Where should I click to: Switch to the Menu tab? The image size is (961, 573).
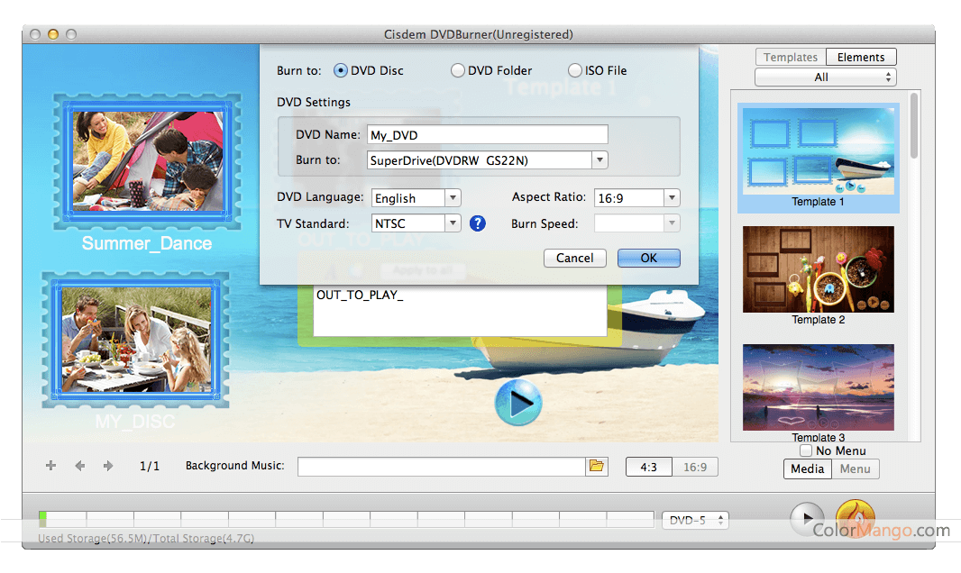pyautogui.click(x=855, y=468)
